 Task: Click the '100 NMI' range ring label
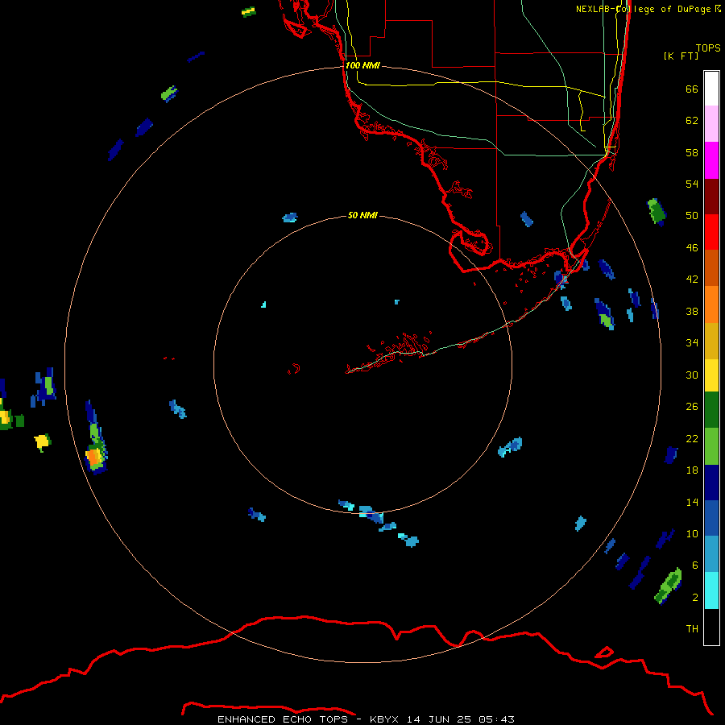(362, 65)
